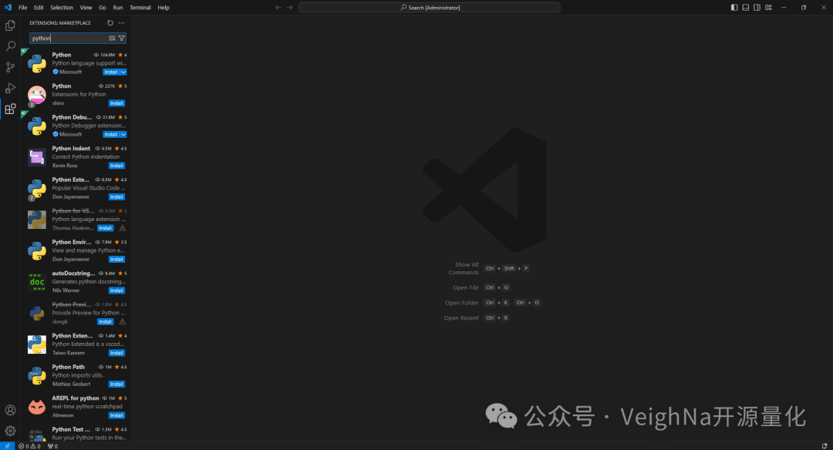Open the views and more actions ellipsis
This screenshot has height=450, width=833.
tap(122, 23)
